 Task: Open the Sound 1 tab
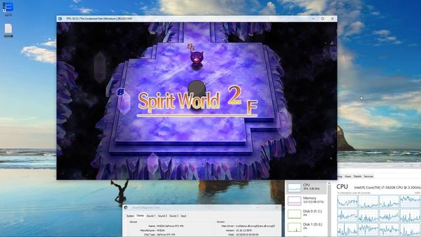click(x=151, y=216)
